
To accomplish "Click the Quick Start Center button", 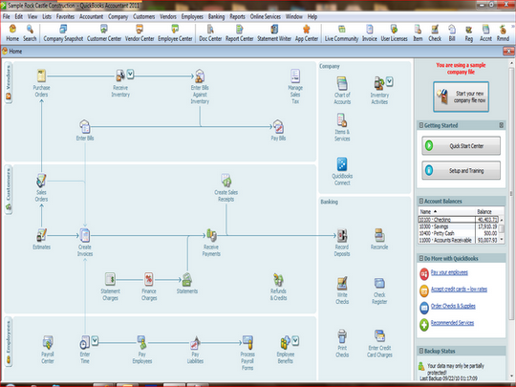I will point(461,146).
